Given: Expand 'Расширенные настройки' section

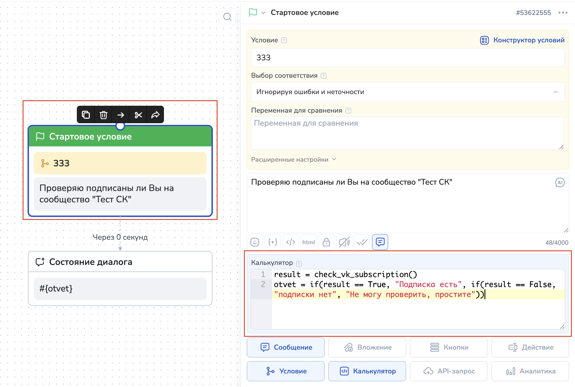Looking at the screenshot, I should click(x=294, y=159).
